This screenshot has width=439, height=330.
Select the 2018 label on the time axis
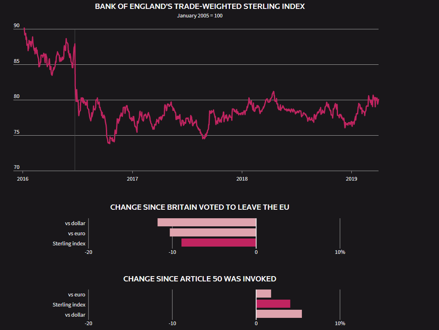[242, 179]
